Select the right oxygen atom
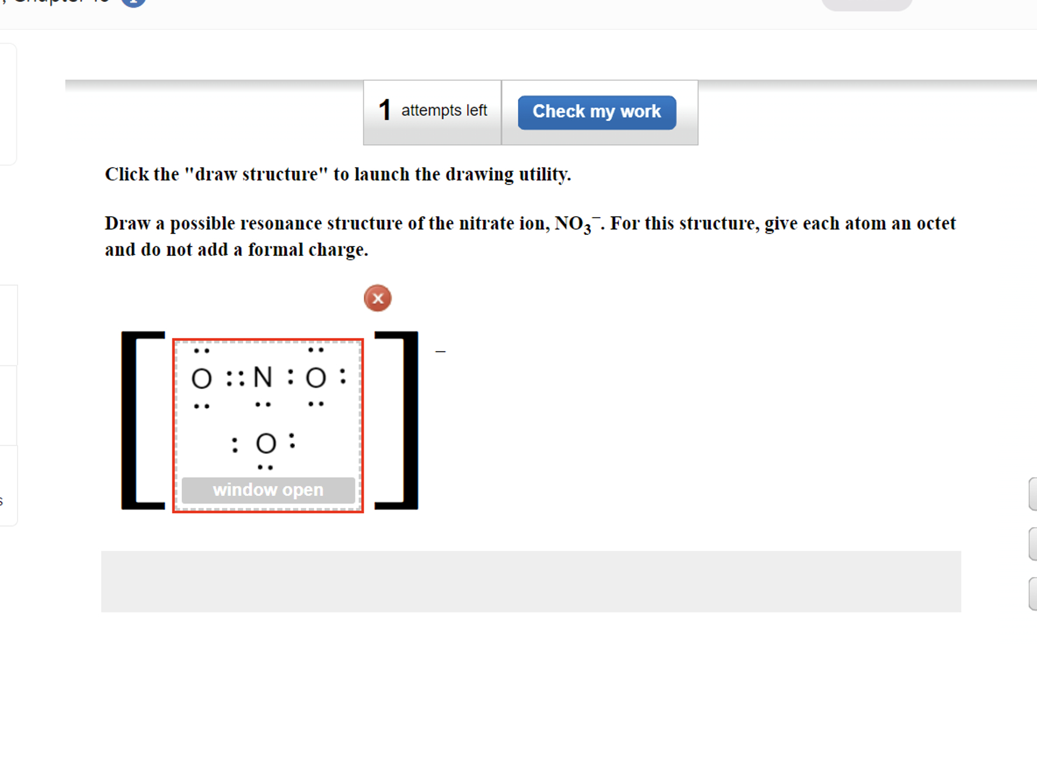 coord(315,378)
